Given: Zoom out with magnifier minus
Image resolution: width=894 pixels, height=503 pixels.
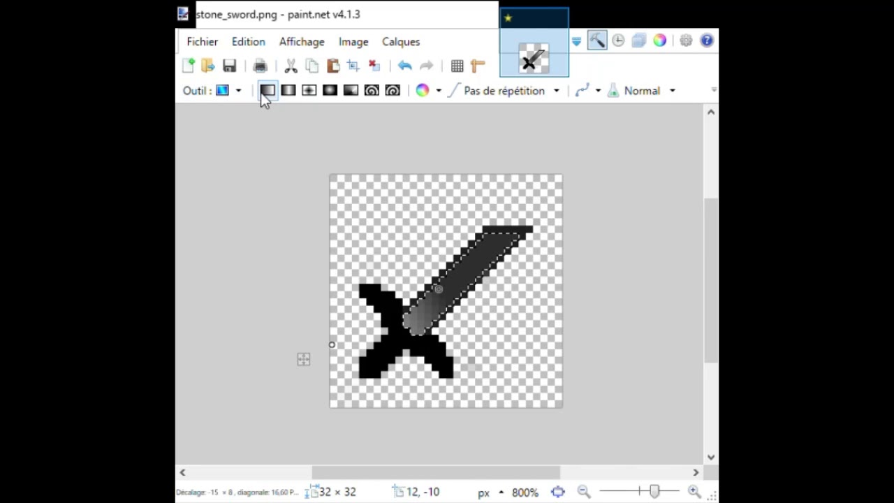Looking at the screenshot, I should (584, 492).
